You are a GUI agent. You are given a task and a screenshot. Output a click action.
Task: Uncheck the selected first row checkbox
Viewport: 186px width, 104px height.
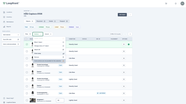coord(27,44)
